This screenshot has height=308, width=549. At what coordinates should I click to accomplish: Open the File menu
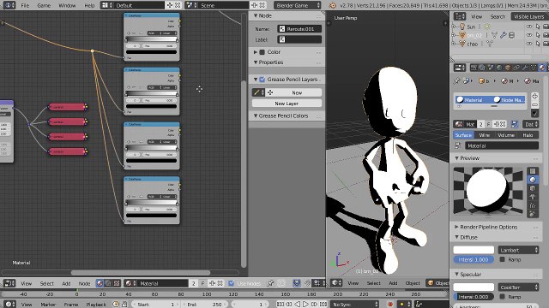coord(25,5)
